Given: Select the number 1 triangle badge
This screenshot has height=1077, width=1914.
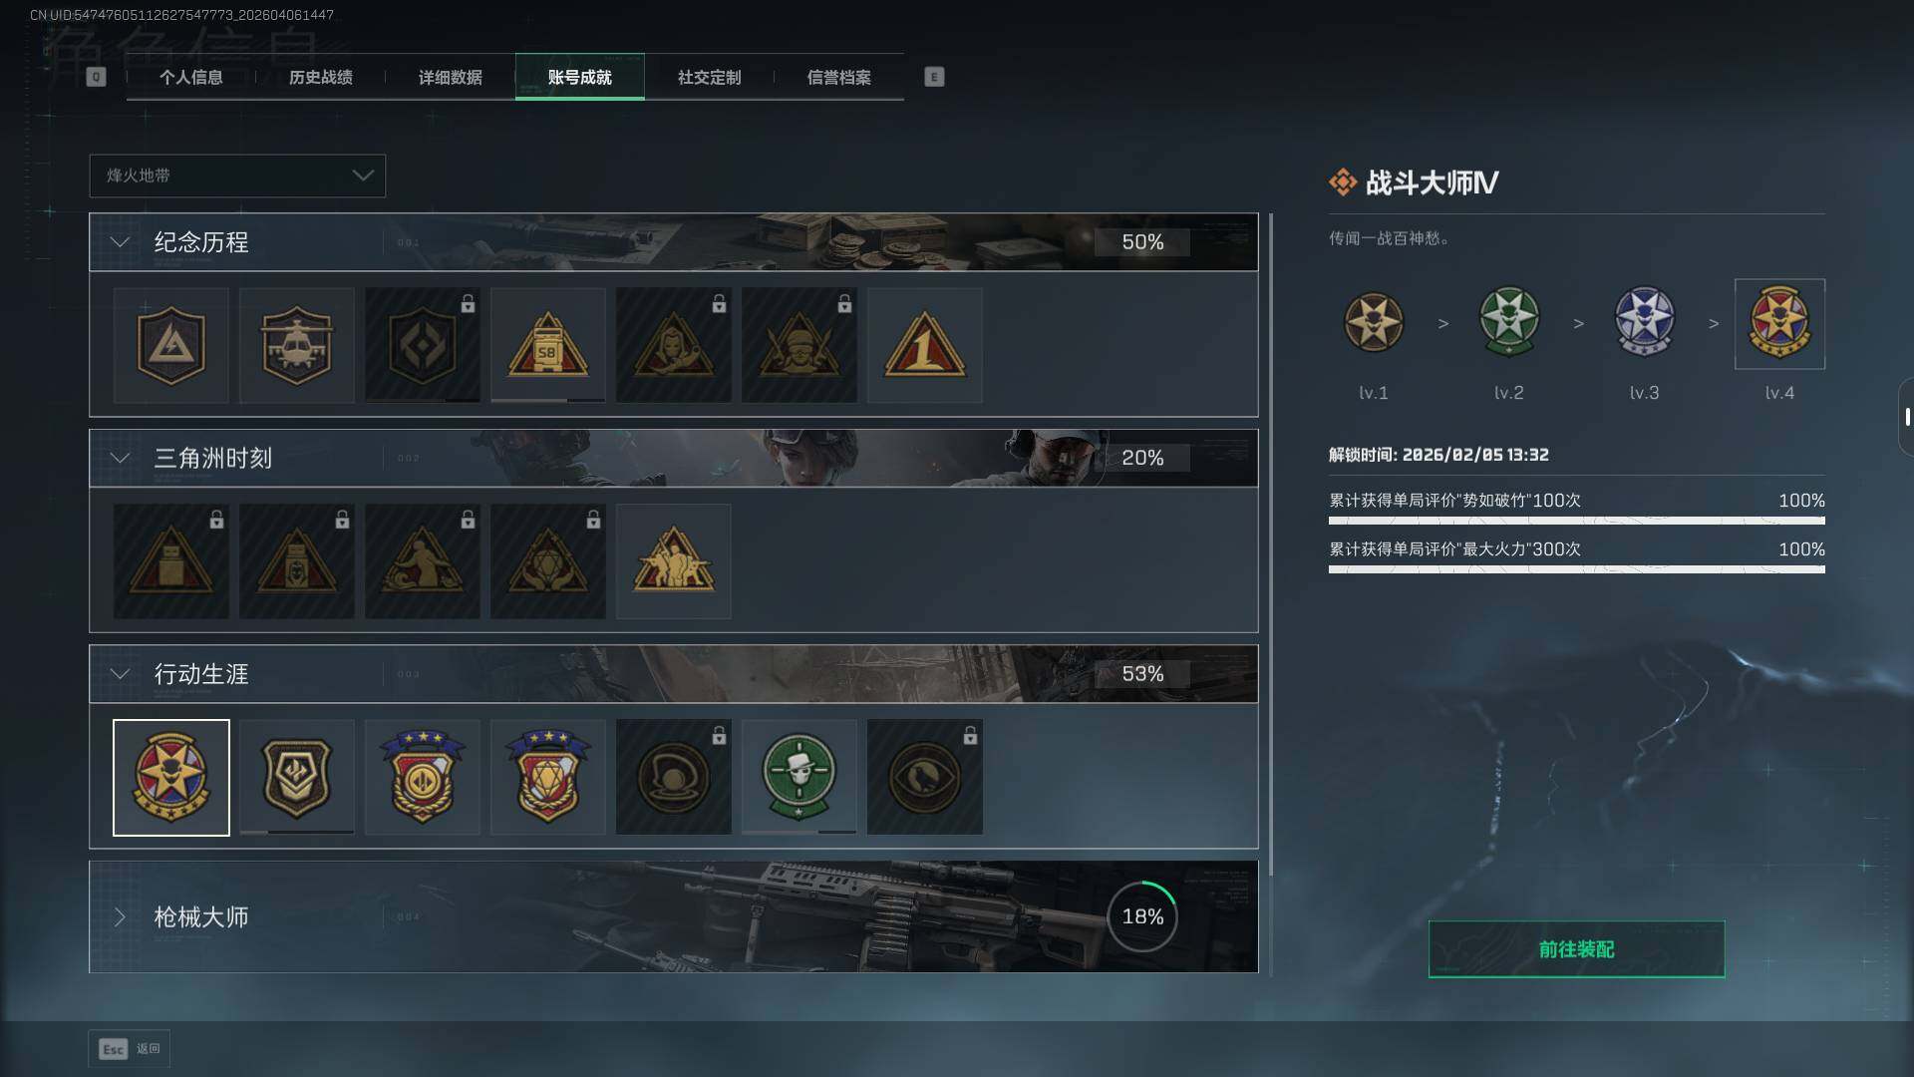Looking at the screenshot, I should click(924, 345).
